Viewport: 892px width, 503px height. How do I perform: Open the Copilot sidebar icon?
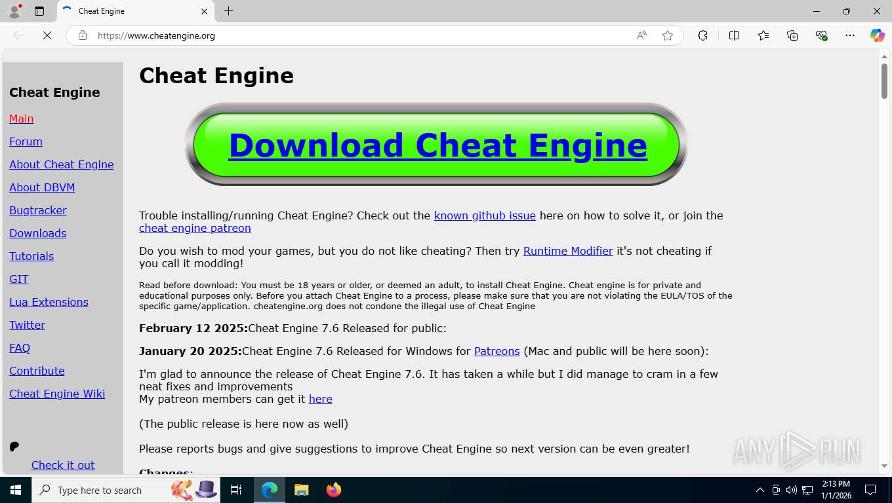[x=878, y=35]
